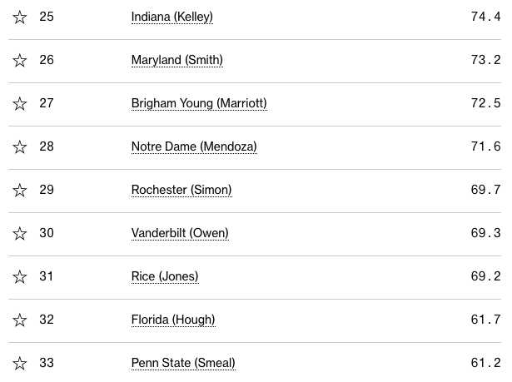This screenshot has height=382, width=512.
Task: Click the Rochester (Simon) link
Action: coord(181,191)
